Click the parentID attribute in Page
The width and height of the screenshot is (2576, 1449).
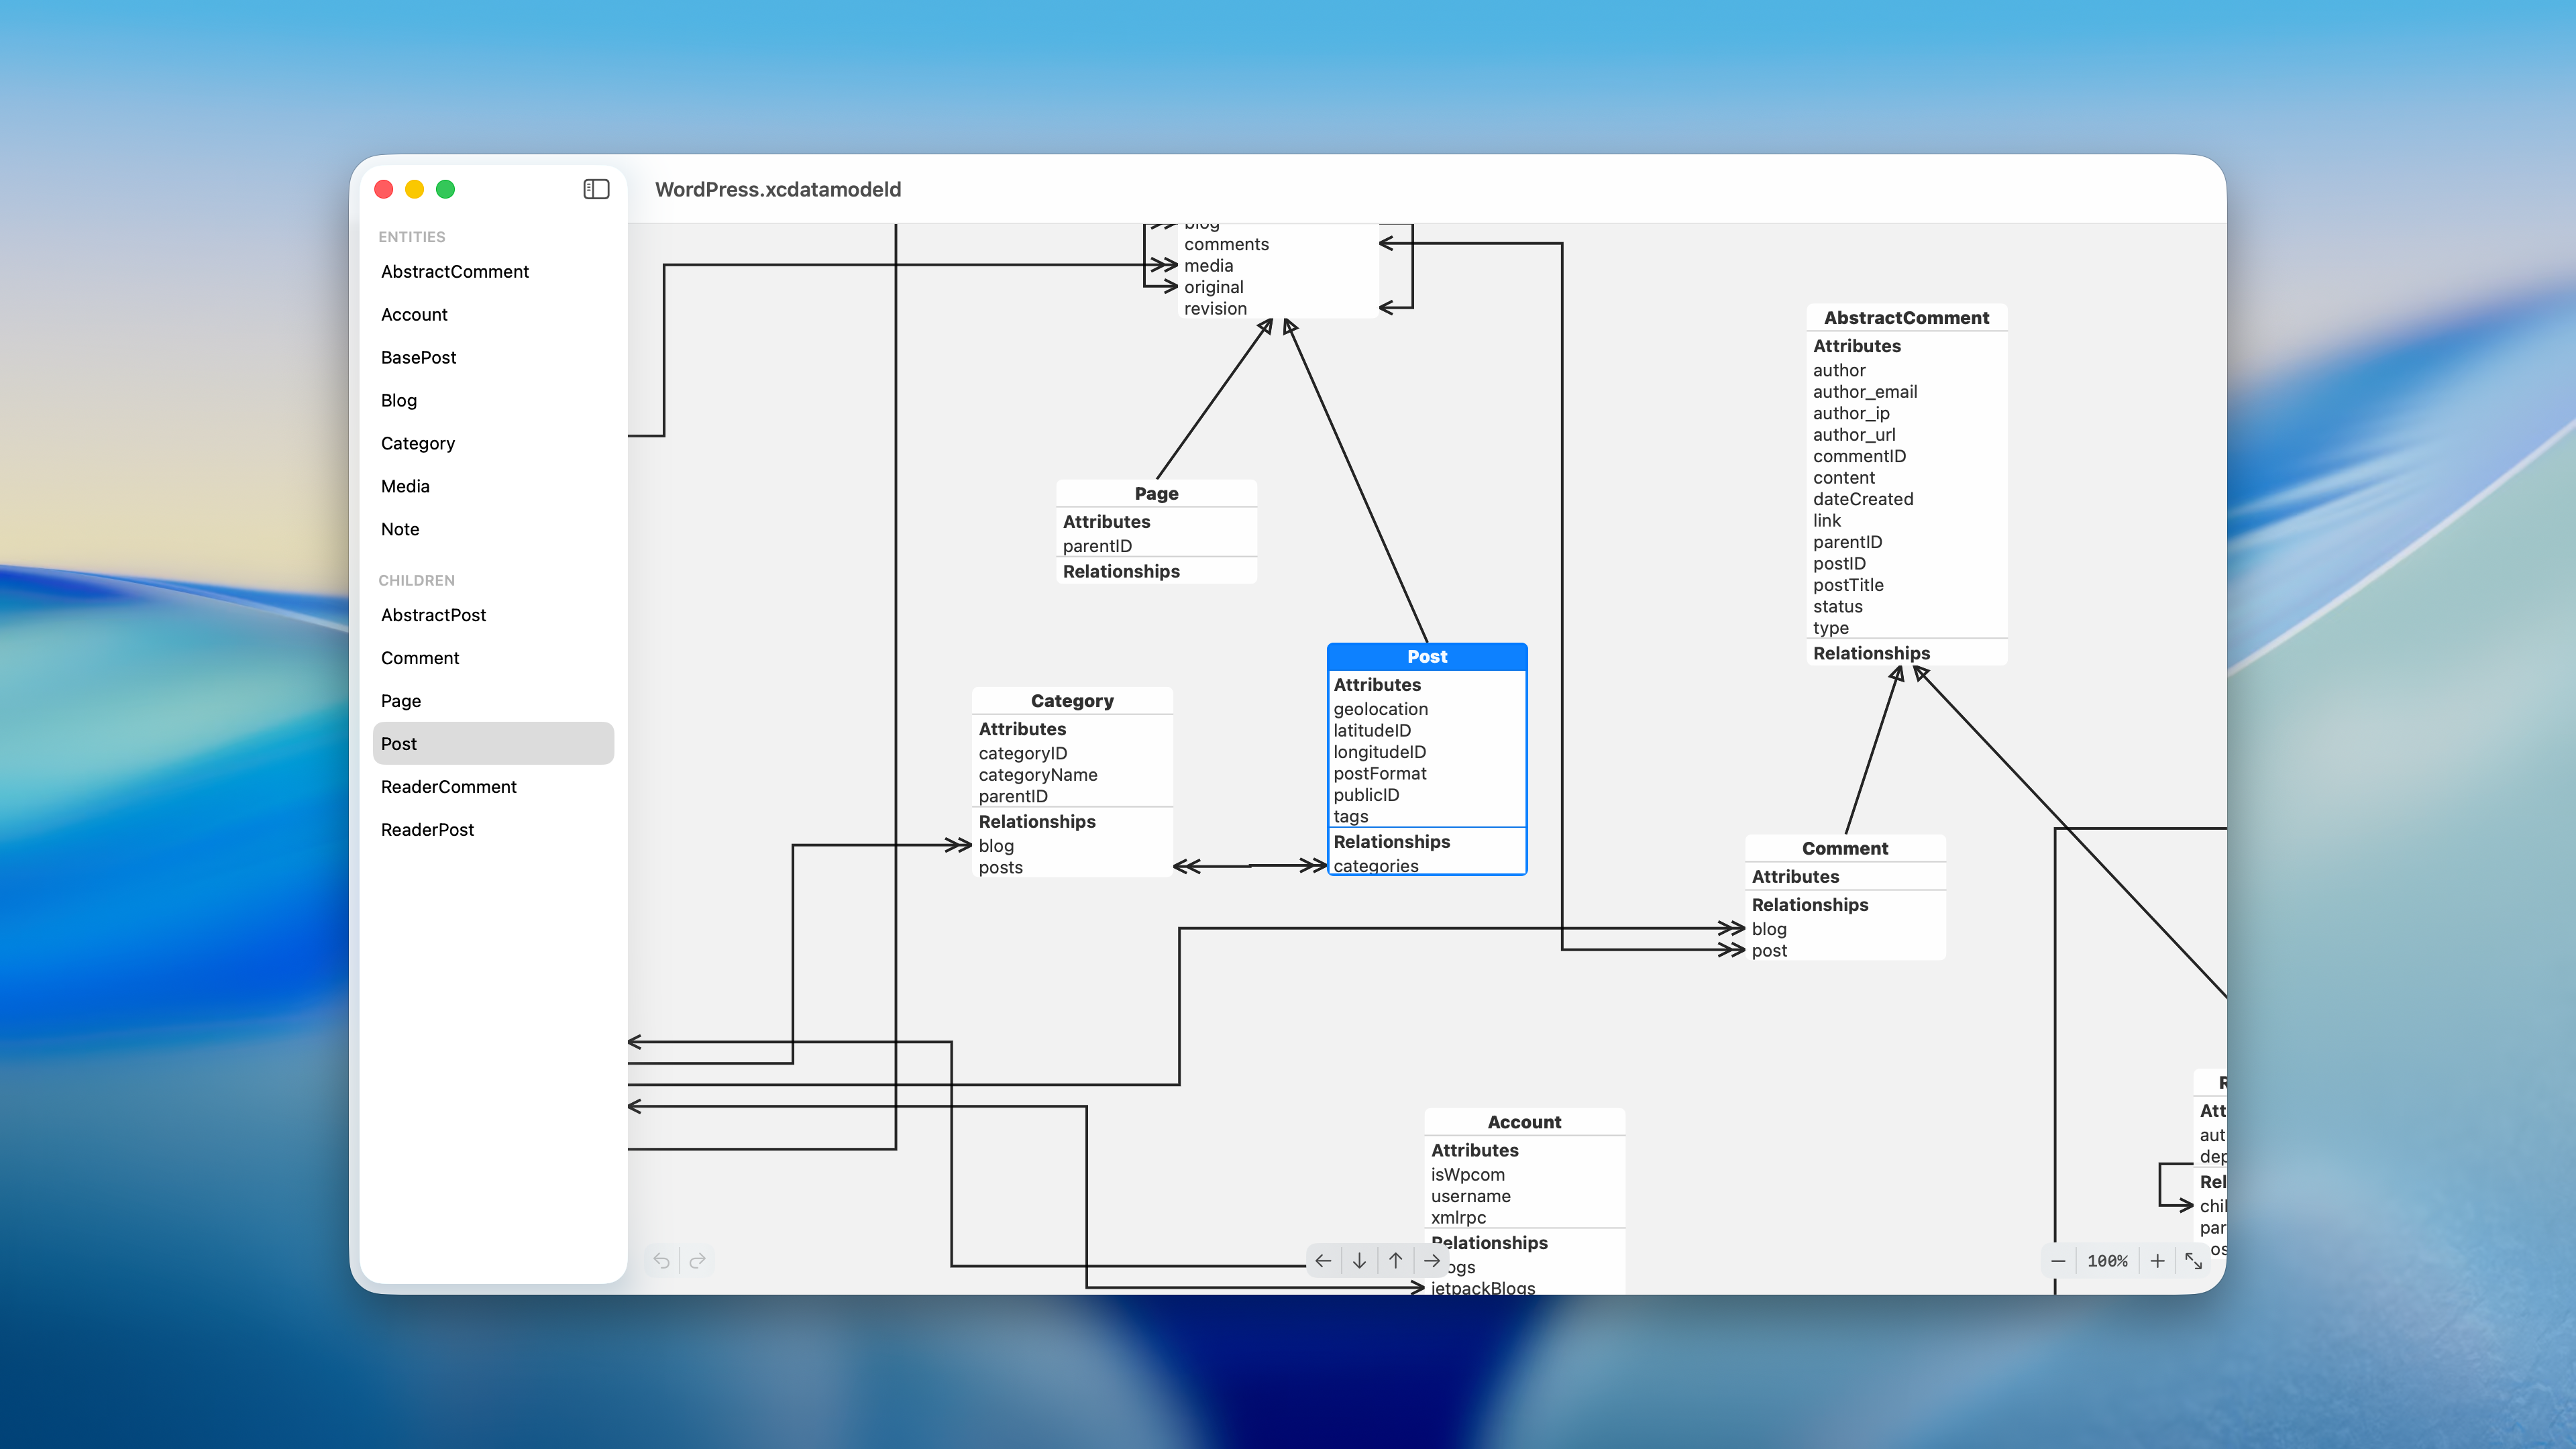1098,546
